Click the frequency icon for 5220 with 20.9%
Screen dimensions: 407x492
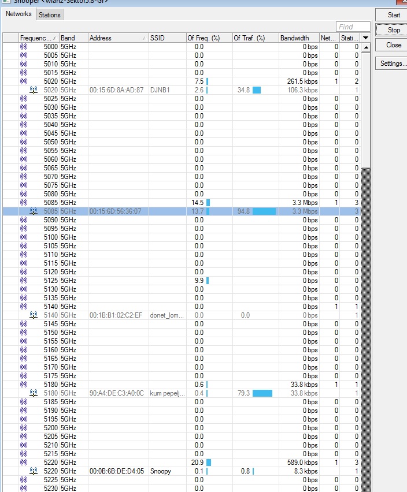pos(24,462)
